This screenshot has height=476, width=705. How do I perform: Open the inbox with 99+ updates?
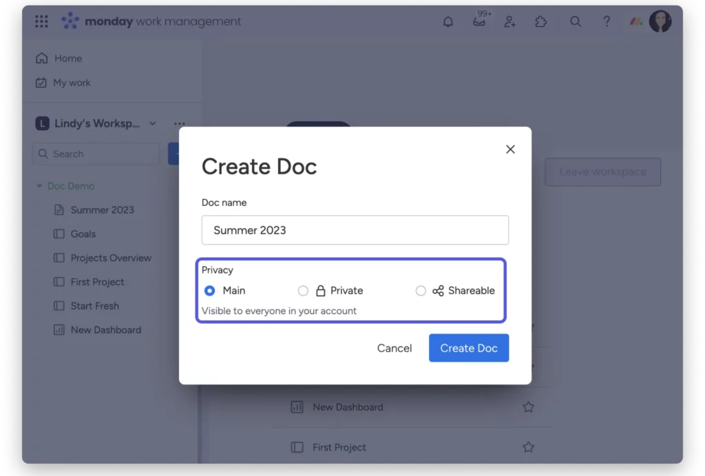(x=479, y=21)
